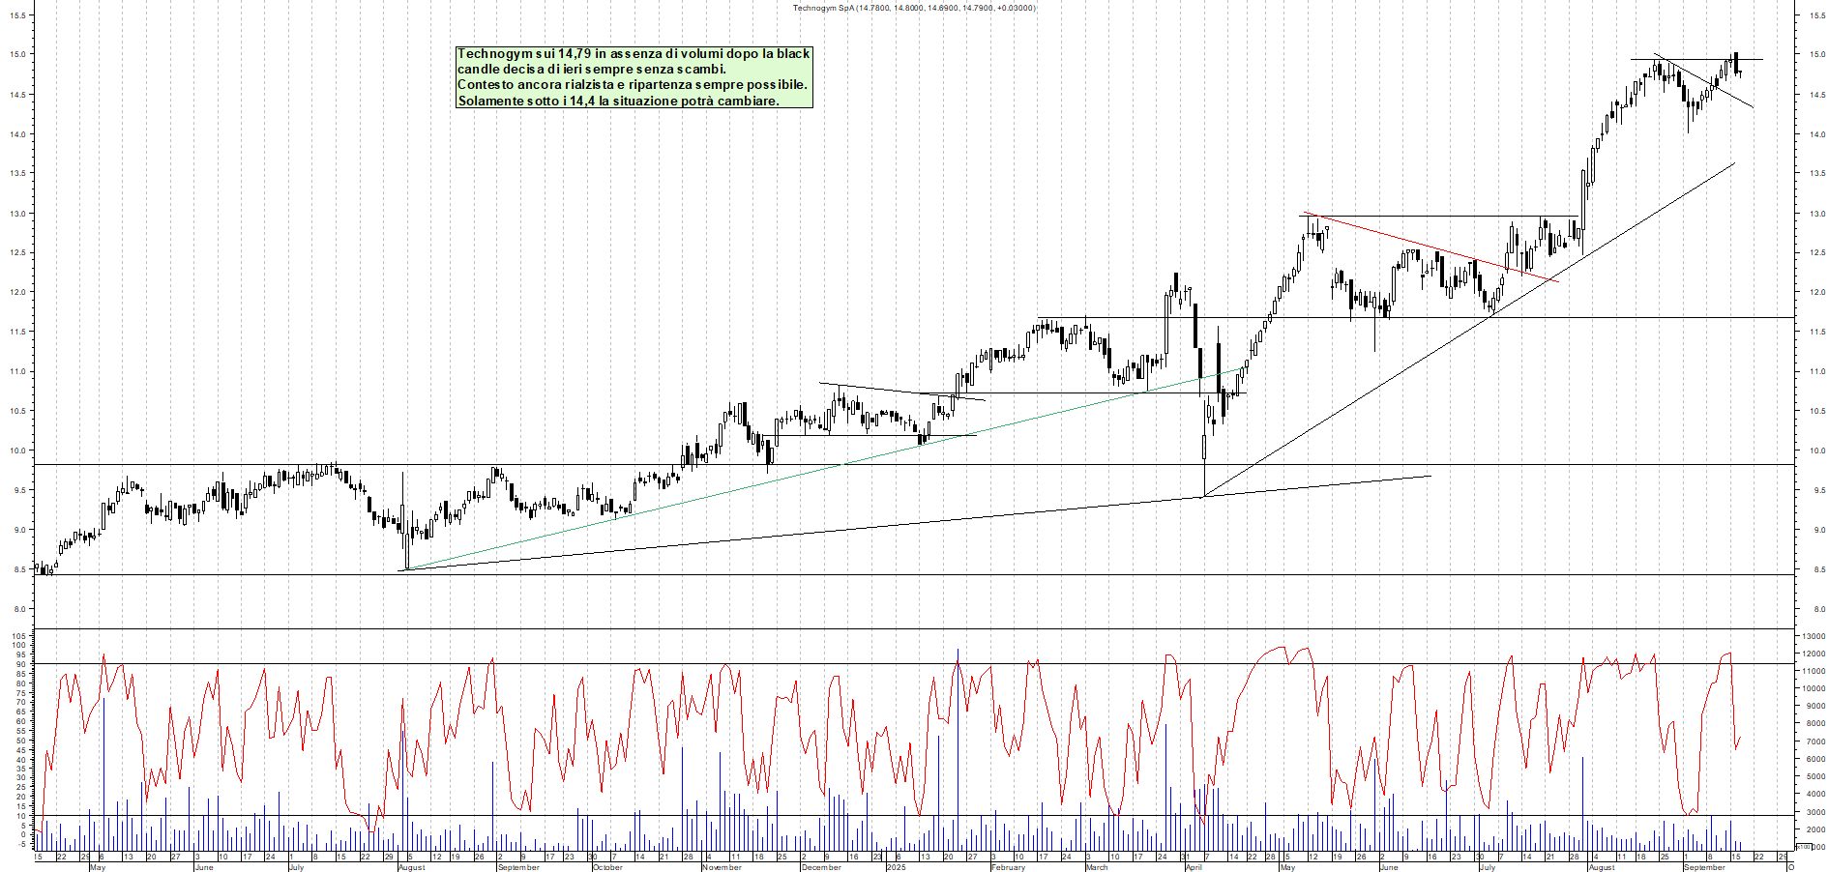Viewport: 1828px width, 872px height.
Task: Click the April month label on date axis
Action: 1194,867
